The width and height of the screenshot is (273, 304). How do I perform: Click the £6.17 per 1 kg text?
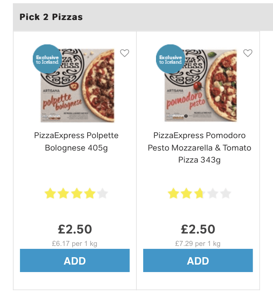(75, 243)
